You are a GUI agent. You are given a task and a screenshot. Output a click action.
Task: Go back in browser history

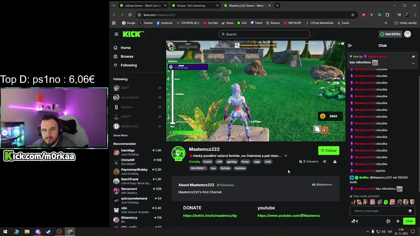click(x=114, y=15)
